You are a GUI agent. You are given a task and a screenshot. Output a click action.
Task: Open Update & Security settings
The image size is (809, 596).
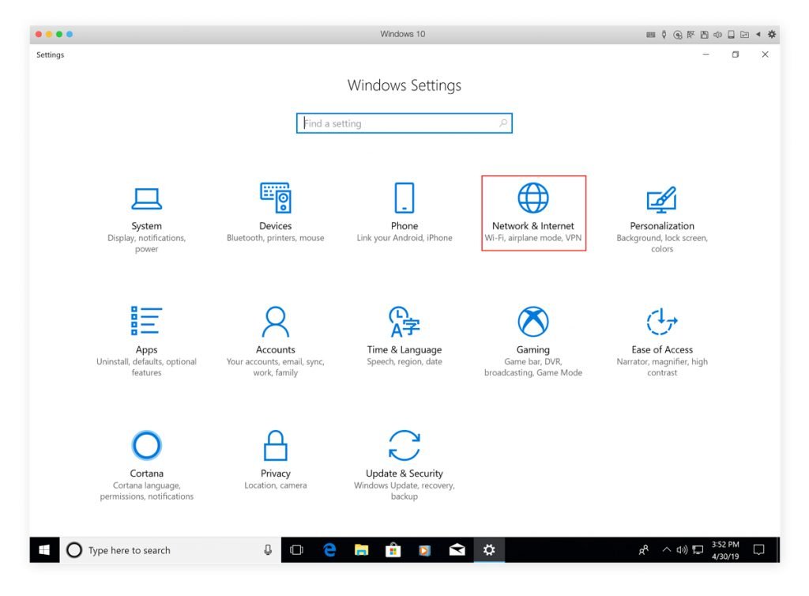(404, 465)
